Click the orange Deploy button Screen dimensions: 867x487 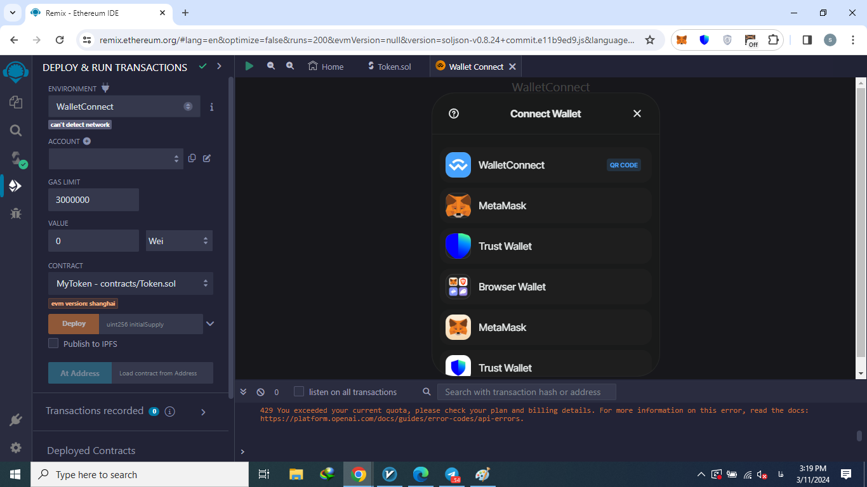coord(74,323)
